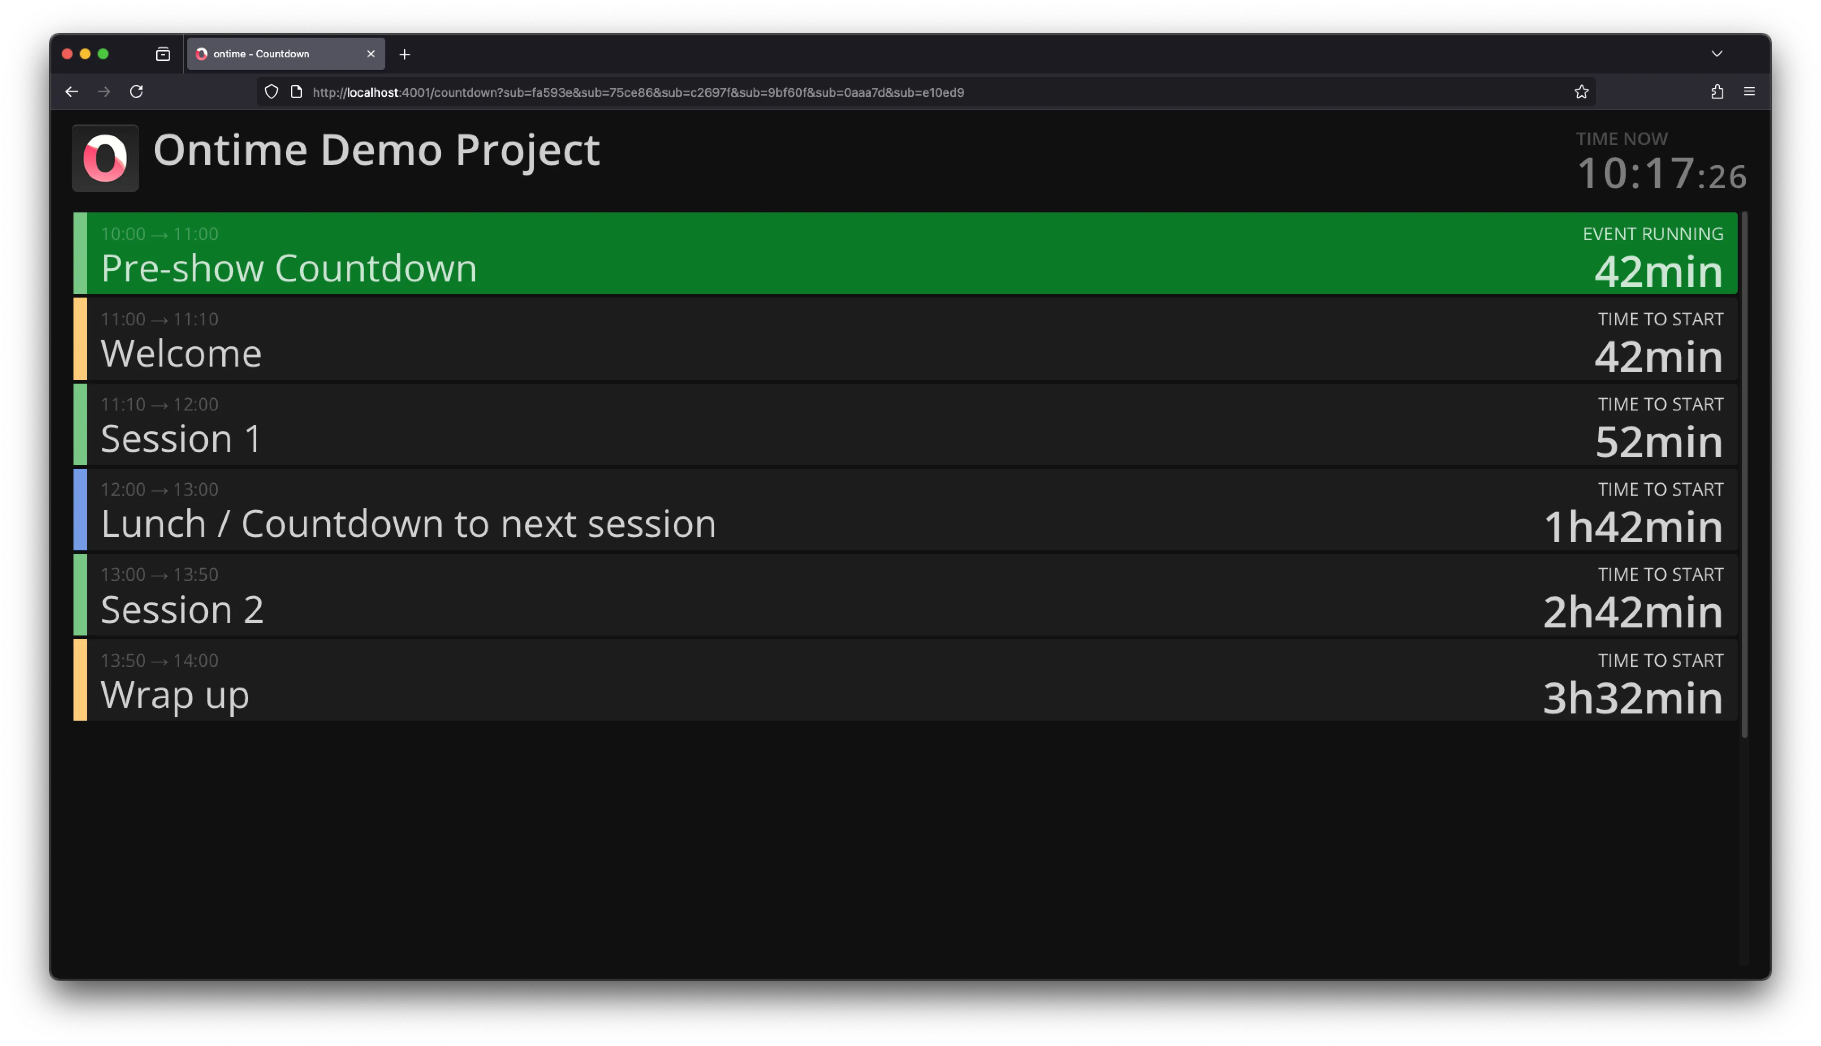The height and width of the screenshot is (1046, 1821).
Task: Open a new browser tab
Action: coord(405,55)
